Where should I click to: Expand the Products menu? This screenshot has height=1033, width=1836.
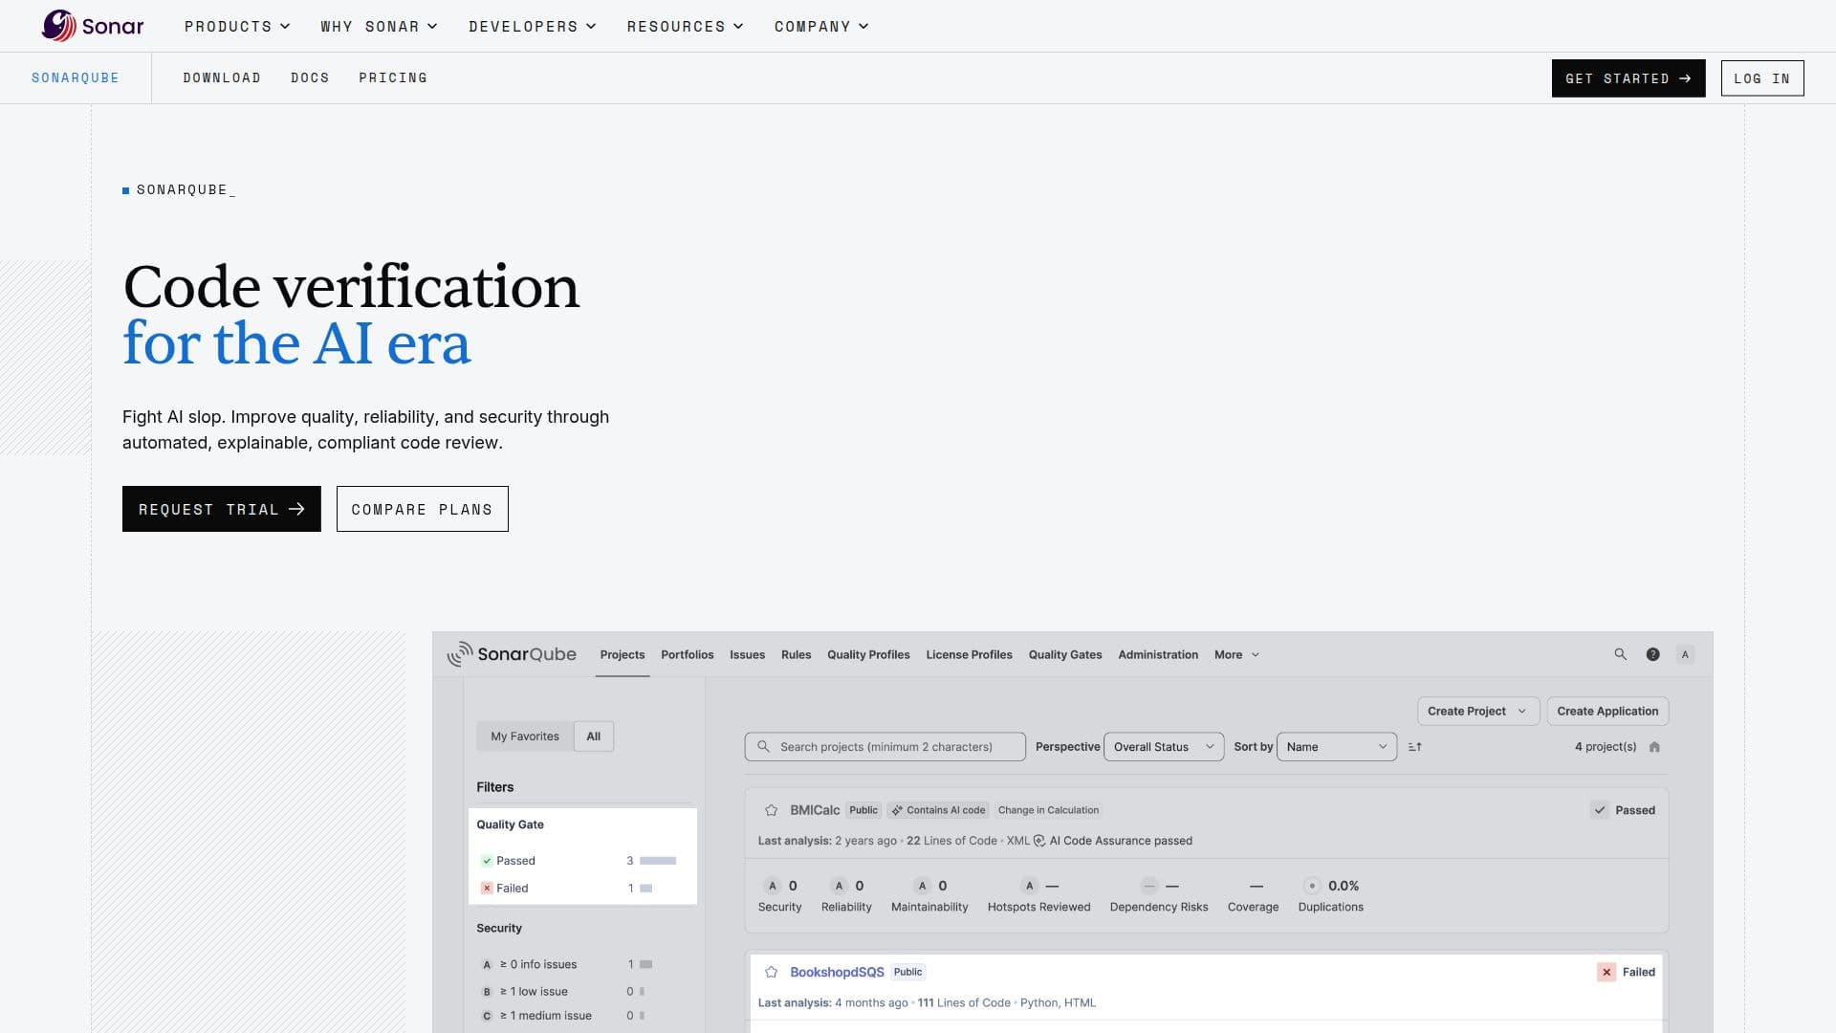[237, 26]
